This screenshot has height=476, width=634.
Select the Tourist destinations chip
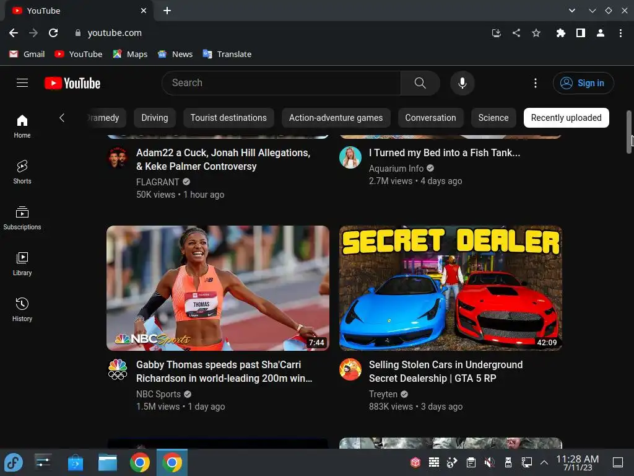point(228,118)
